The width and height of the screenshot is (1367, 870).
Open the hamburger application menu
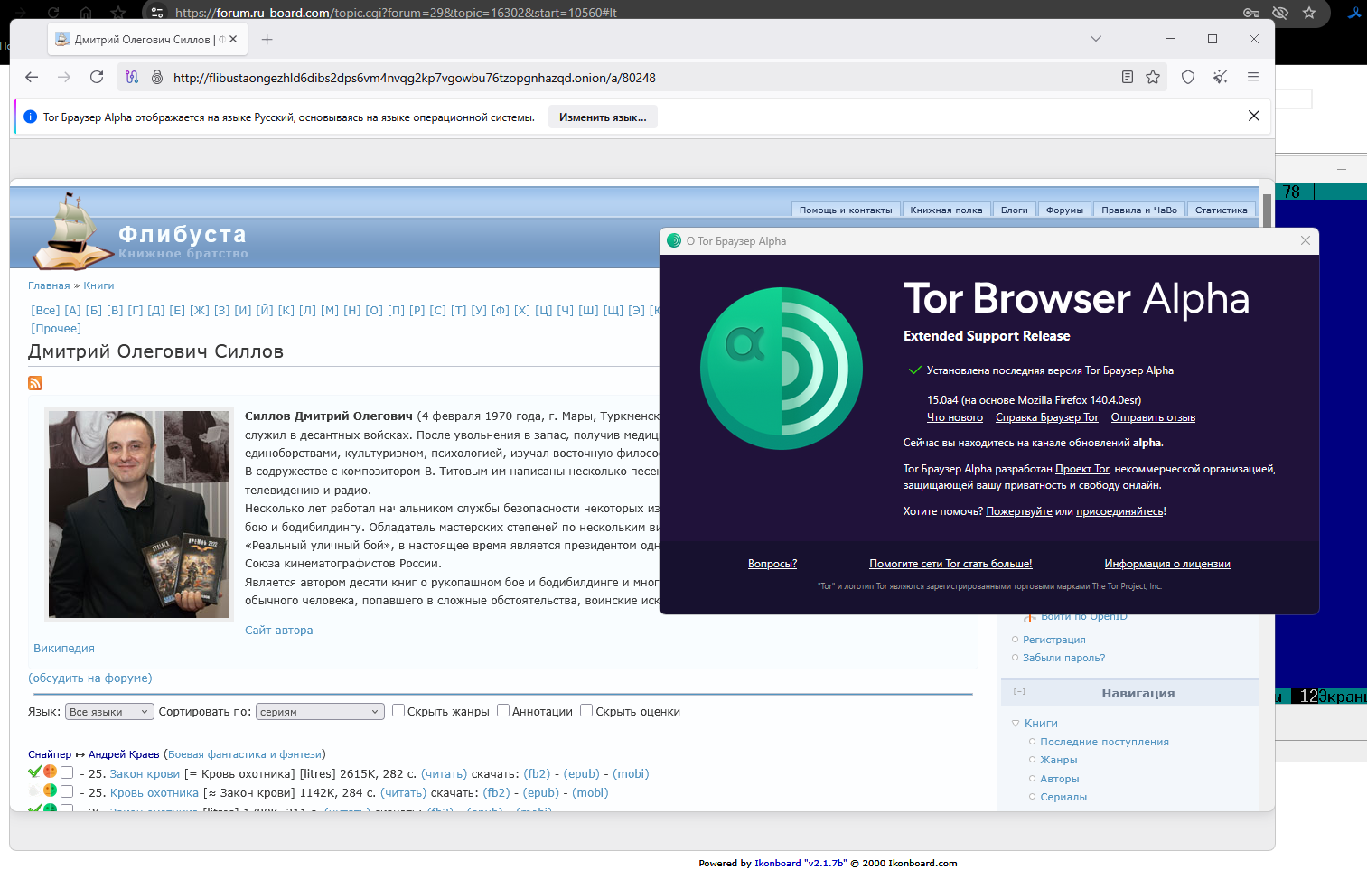tap(1253, 78)
